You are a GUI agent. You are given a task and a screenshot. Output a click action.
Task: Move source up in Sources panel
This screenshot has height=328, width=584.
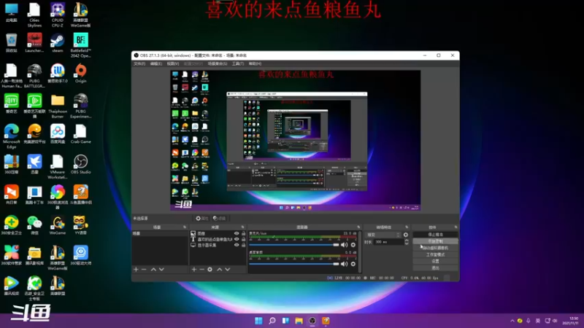click(220, 269)
